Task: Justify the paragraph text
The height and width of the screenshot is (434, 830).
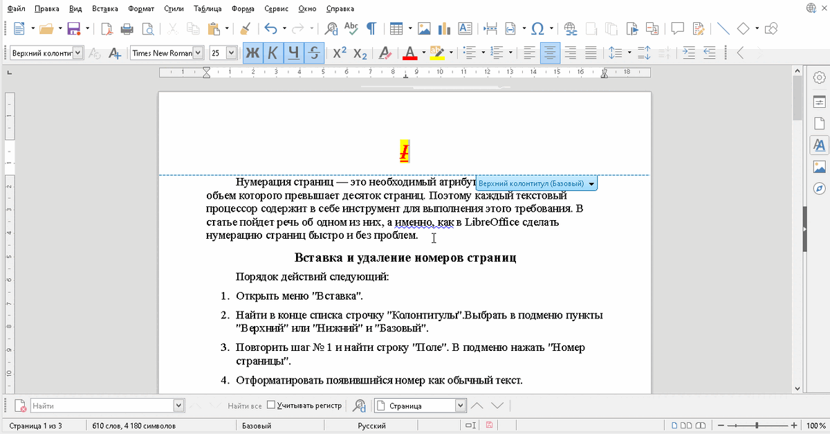Action: coord(591,53)
